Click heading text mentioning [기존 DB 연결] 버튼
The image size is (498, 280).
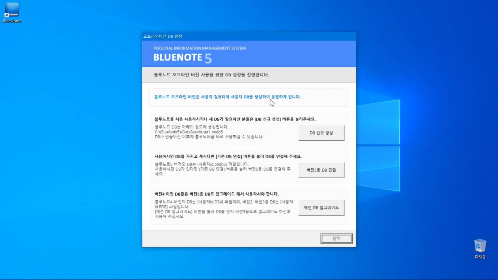(228, 156)
